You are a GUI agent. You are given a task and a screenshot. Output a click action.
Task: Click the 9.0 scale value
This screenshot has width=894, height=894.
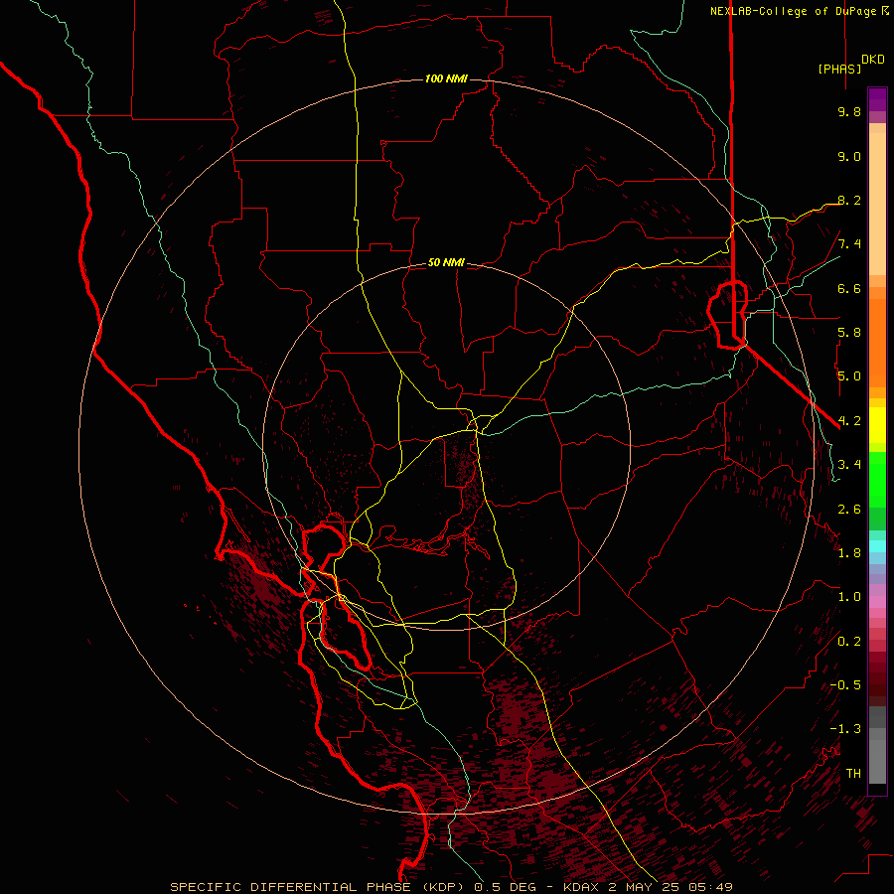[849, 156]
